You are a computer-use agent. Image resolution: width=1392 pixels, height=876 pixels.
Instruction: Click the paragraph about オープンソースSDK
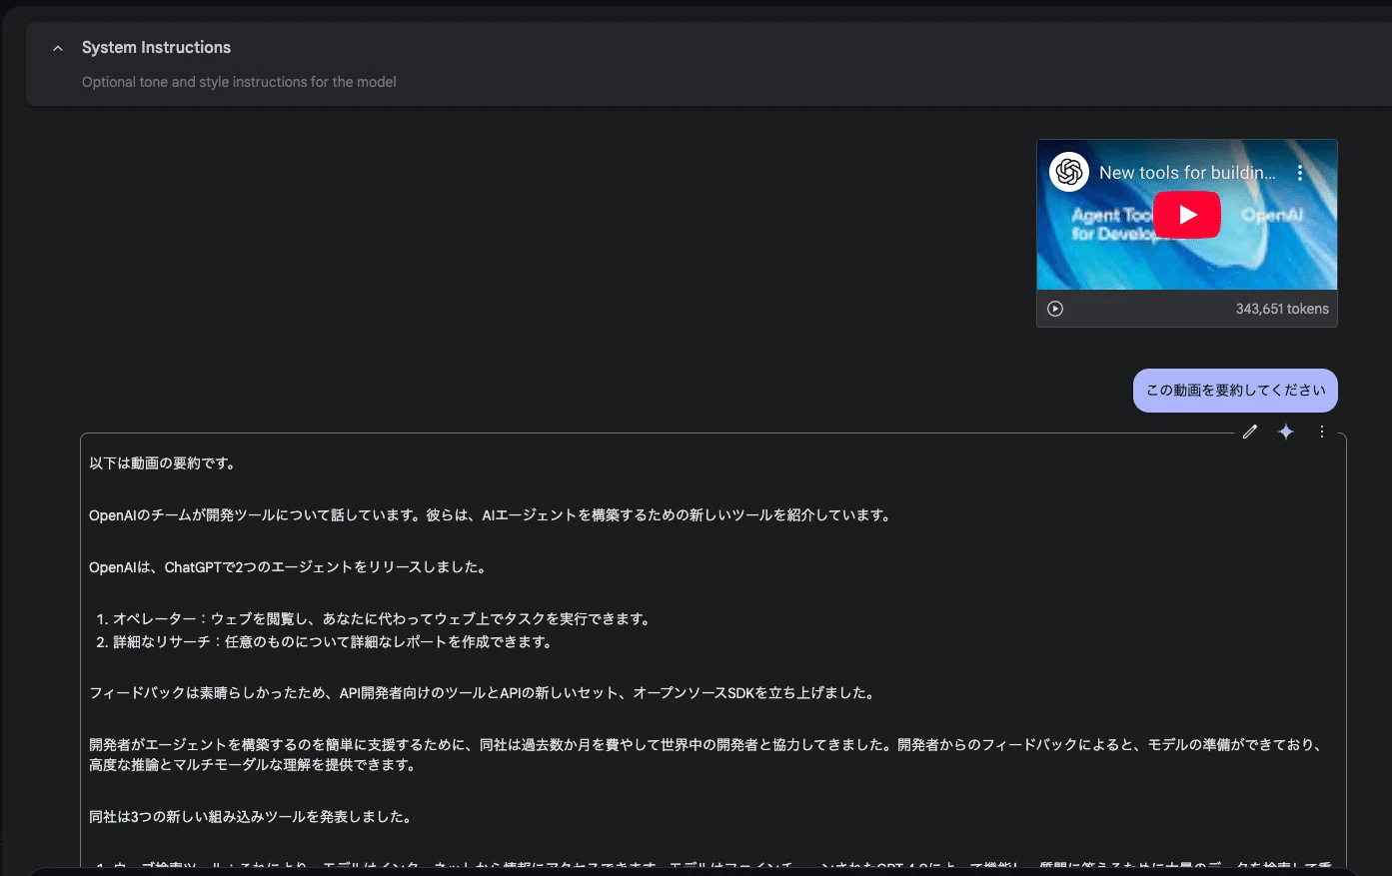point(483,693)
